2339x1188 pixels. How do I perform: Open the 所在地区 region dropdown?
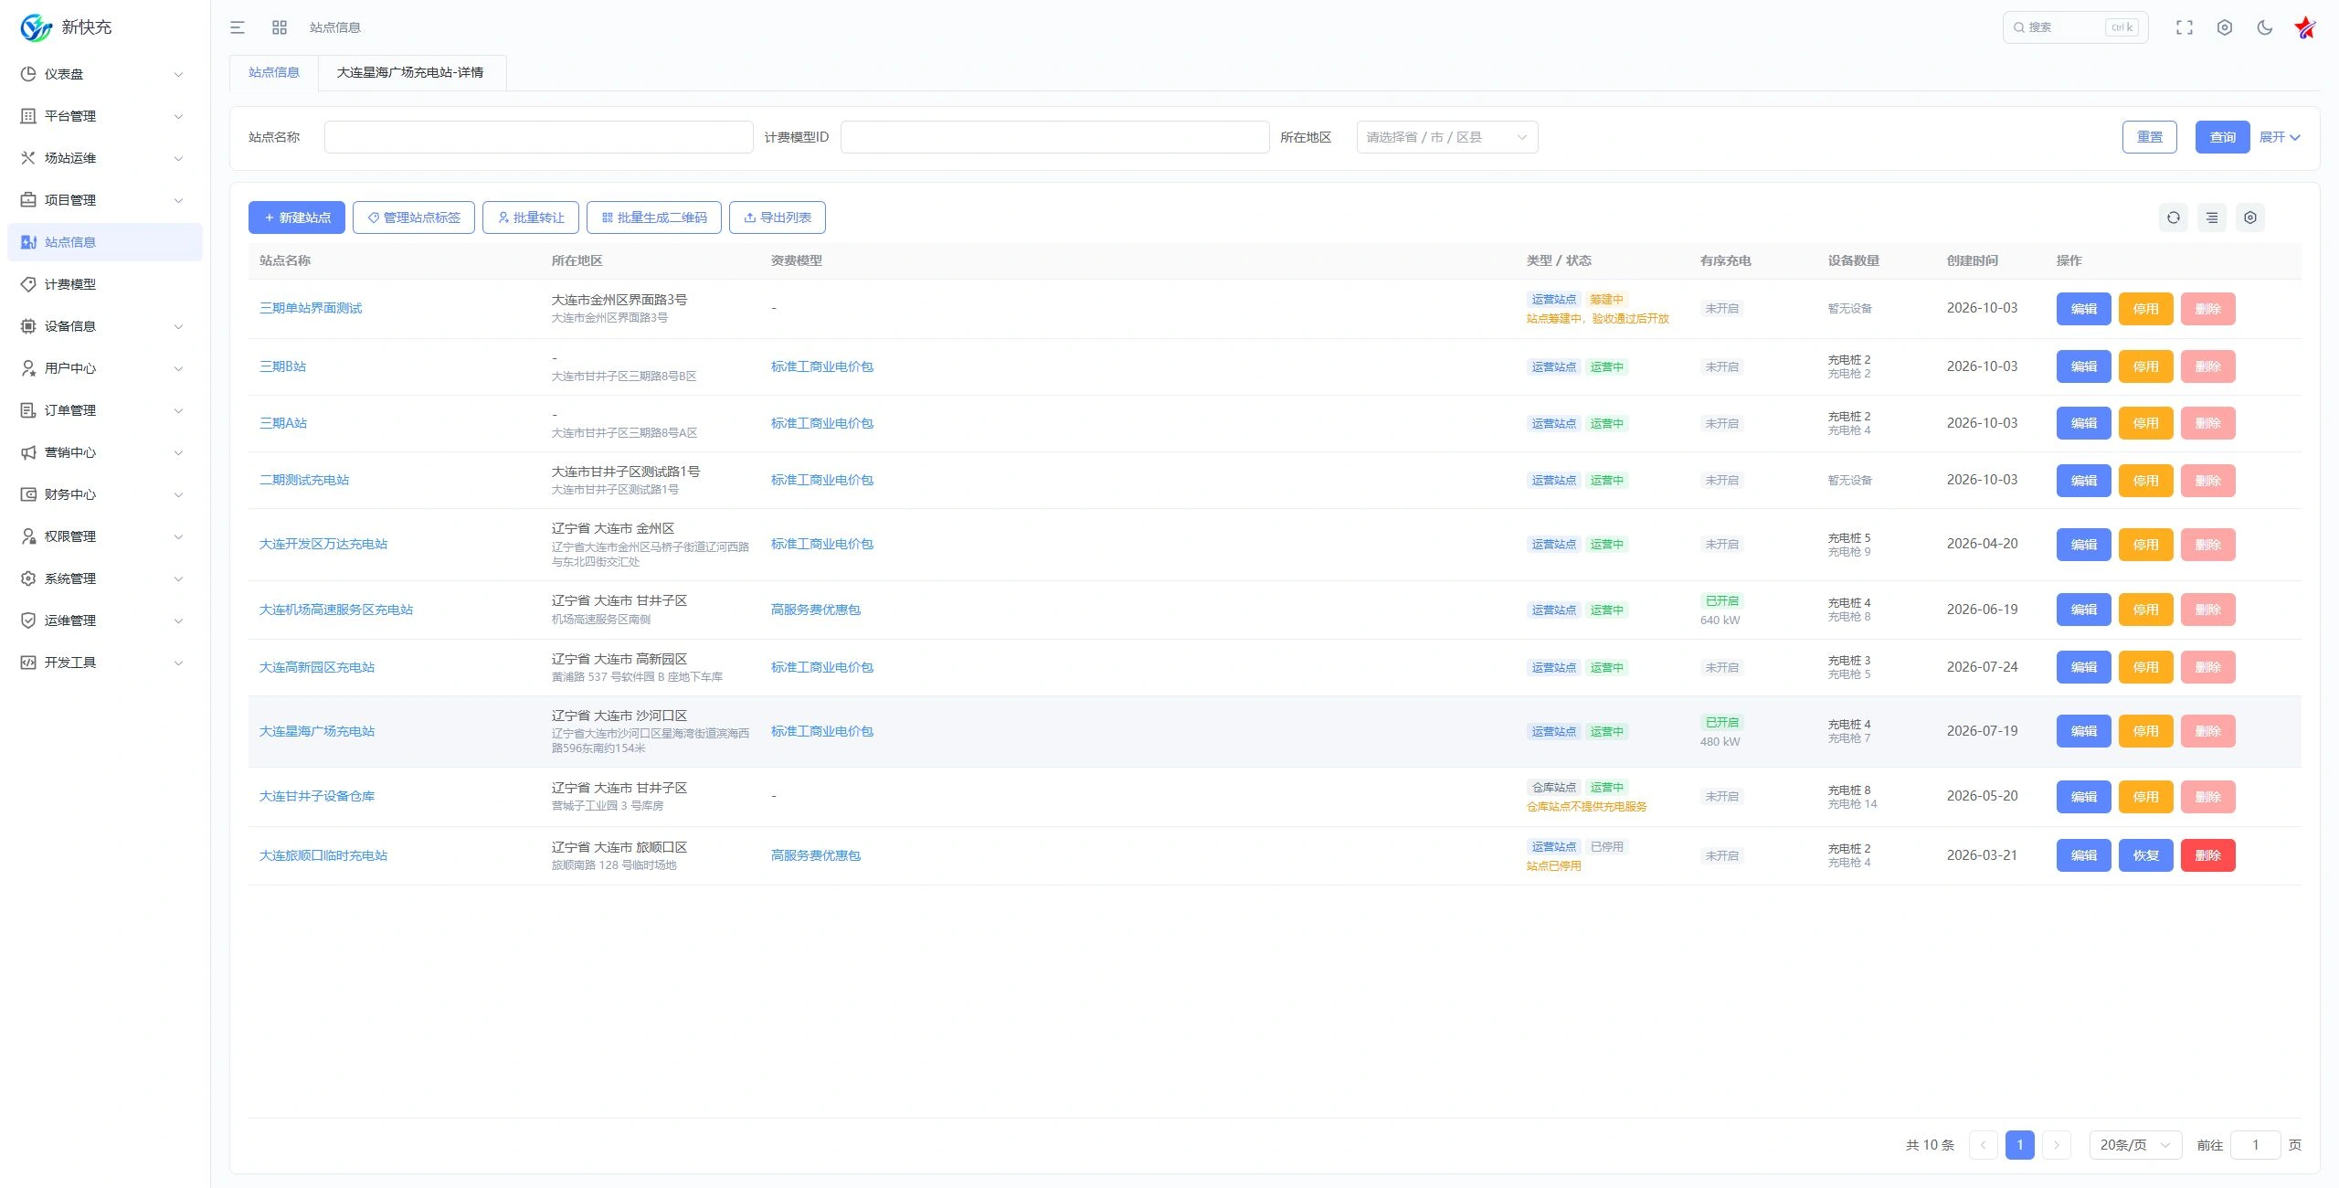pyautogui.click(x=1447, y=137)
